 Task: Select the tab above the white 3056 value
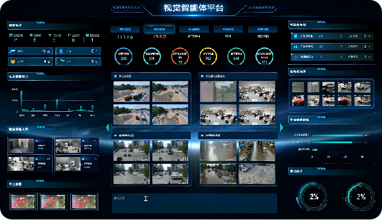(x=263, y=29)
